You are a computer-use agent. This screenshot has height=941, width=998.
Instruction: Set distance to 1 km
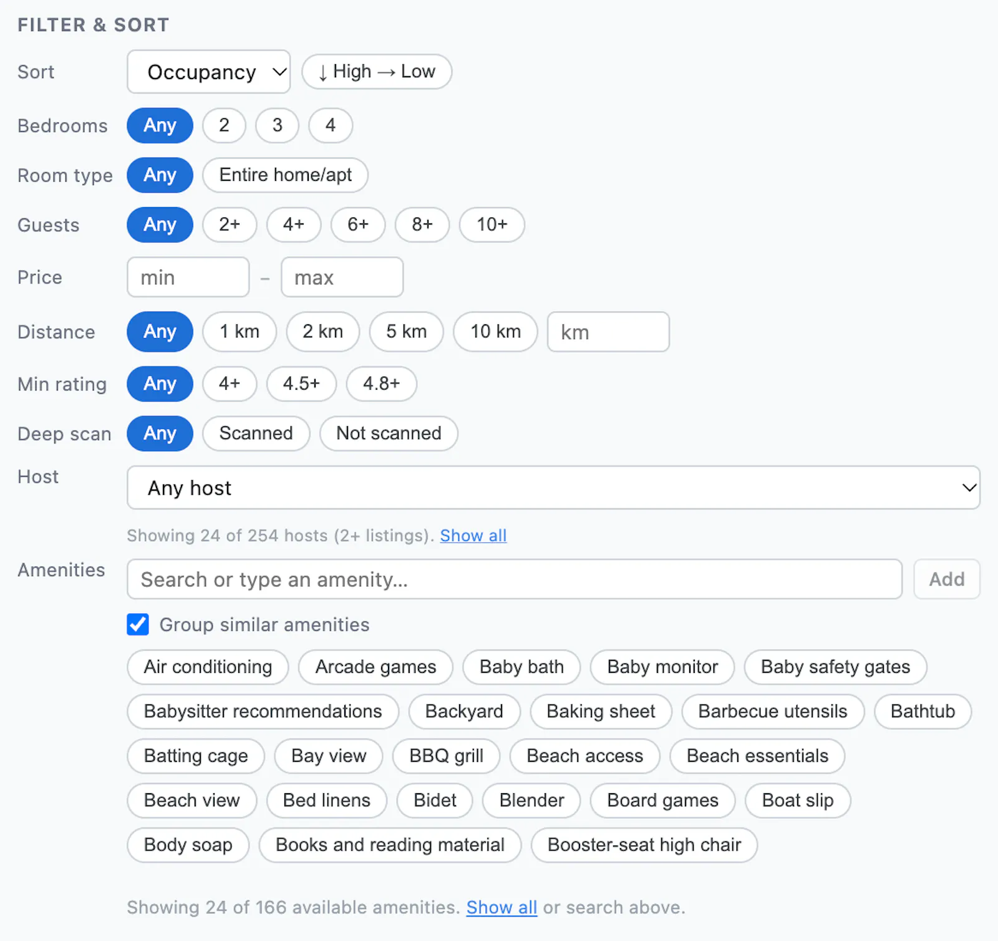click(x=240, y=332)
